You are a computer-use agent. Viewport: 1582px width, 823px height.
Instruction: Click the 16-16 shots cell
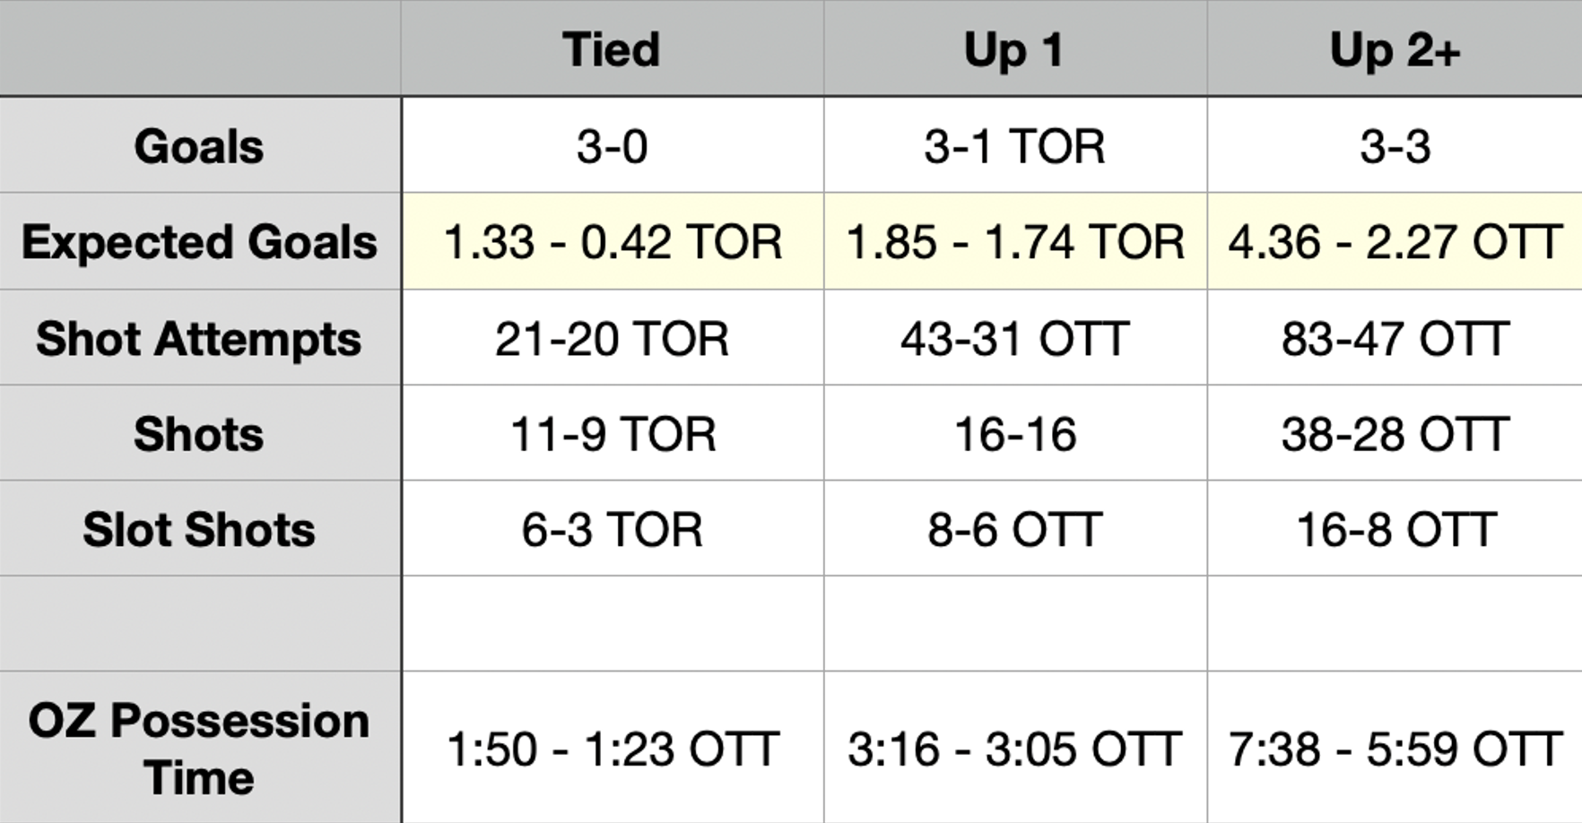click(1014, 434)
